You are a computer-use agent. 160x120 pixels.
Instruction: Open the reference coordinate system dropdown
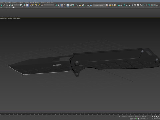point(17,5)
